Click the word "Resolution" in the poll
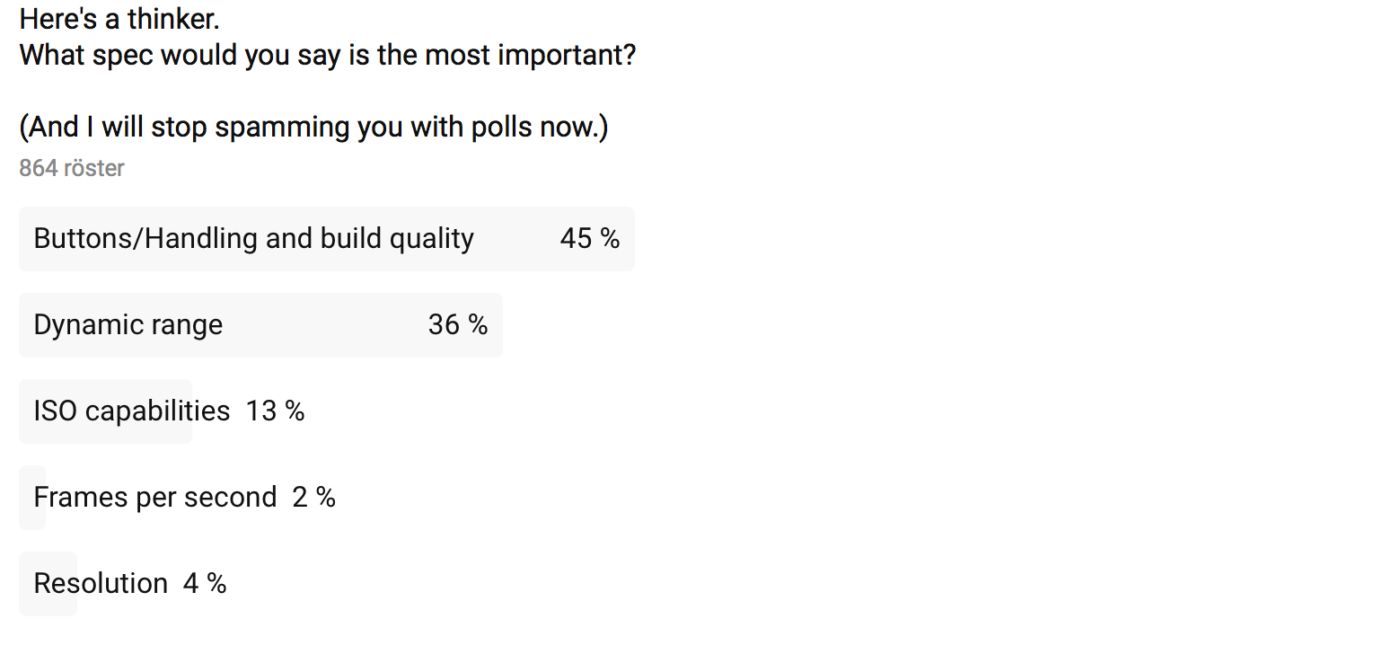This screenshot has width=1392, height=654. coord(101,583)
